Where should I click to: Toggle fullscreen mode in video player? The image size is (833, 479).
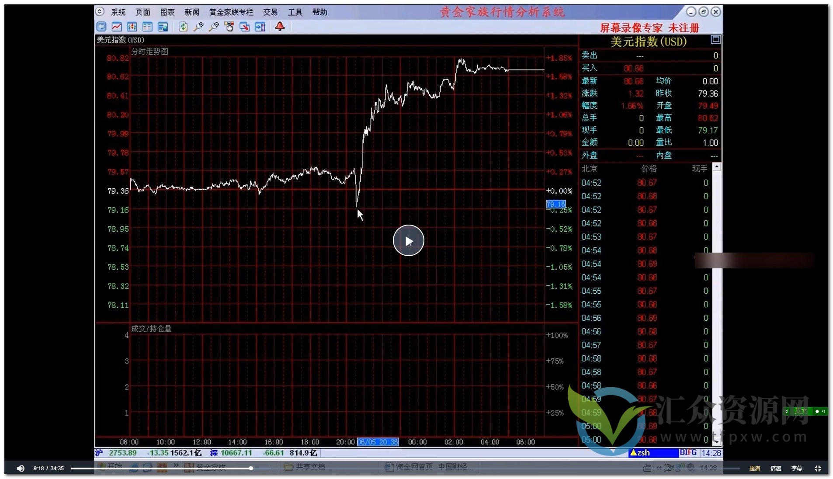[818, 469]
